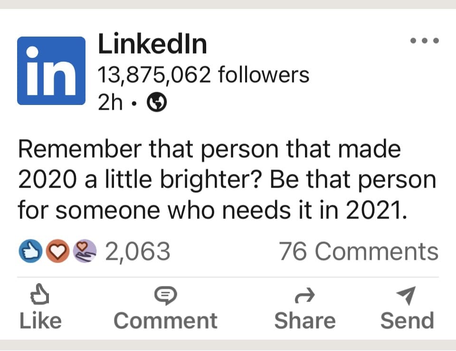The image size is (456, 351).
Task: Open the 2,063 reactions list
Action: (x=137, y=251)
